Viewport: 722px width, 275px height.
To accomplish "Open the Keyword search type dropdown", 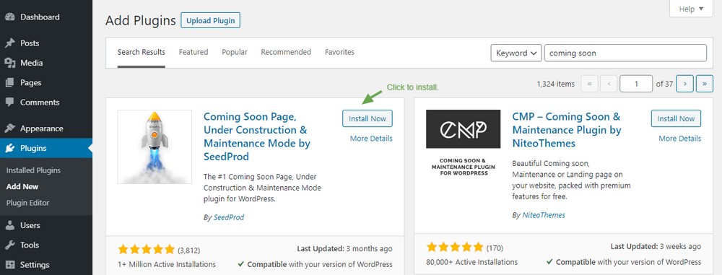I will click(x=516, y=53).
